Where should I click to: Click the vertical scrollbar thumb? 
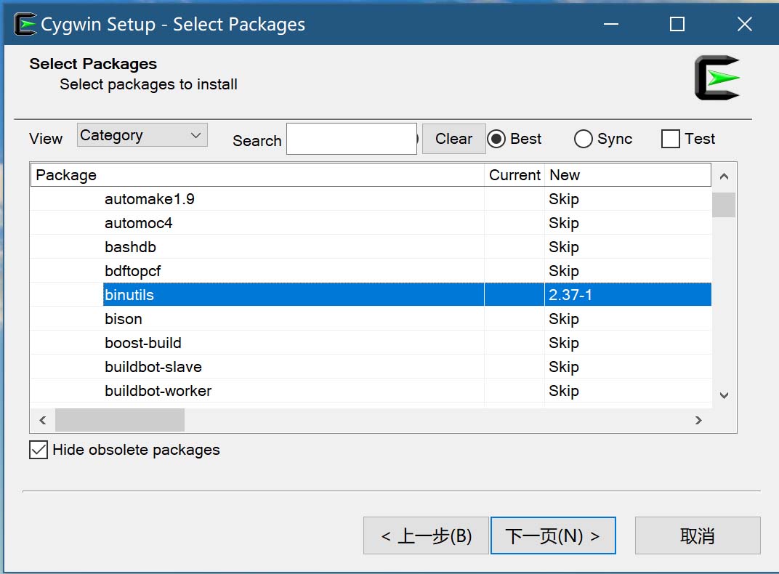[x=724, y=205]
